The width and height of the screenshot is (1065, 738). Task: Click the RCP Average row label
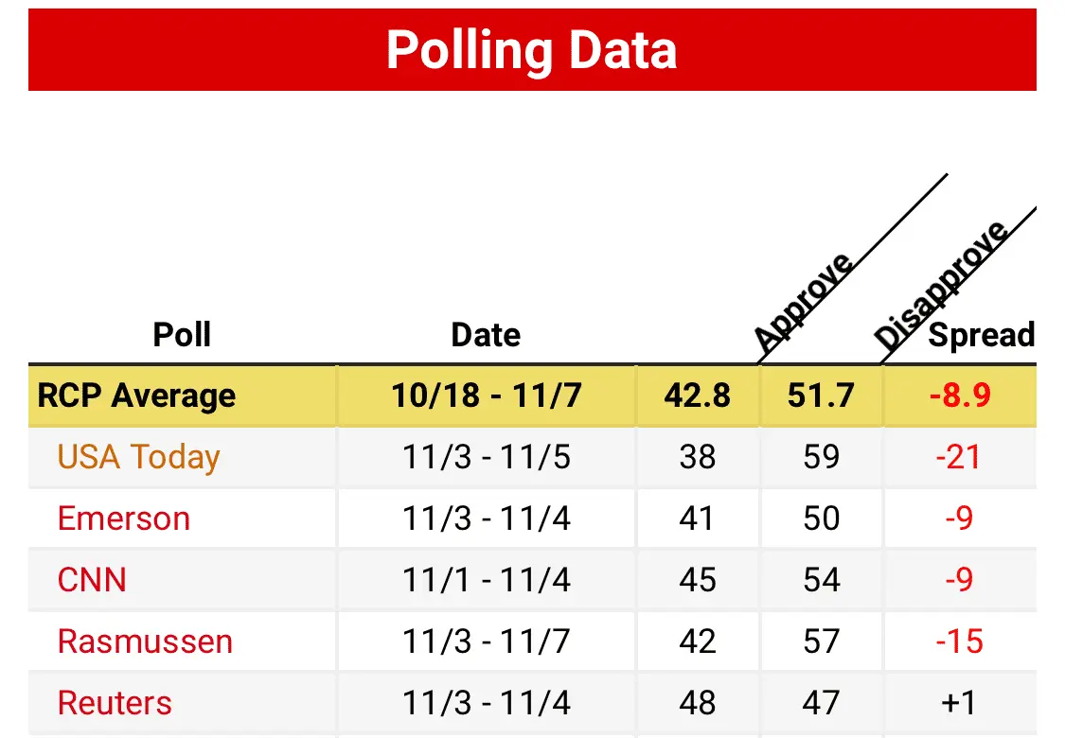click(x=136, y=395)
